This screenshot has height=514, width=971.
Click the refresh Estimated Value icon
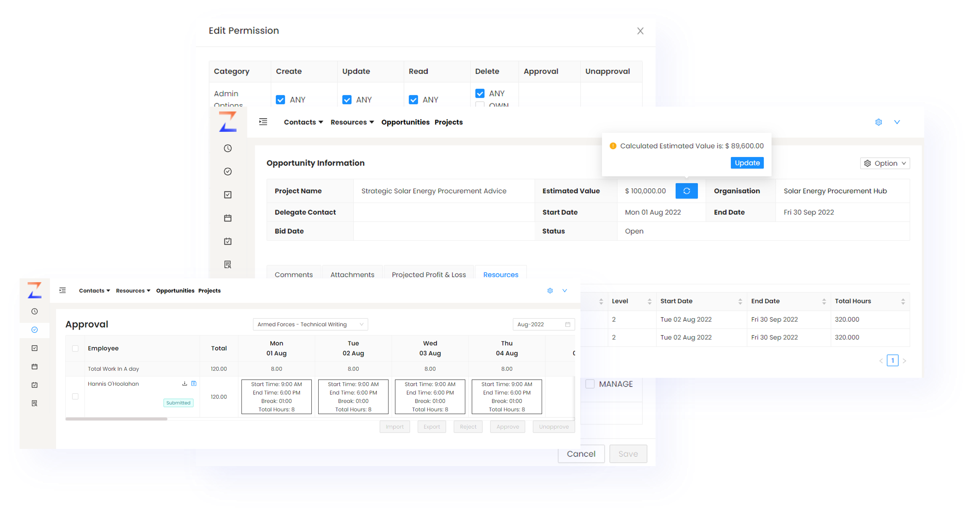click(686, 191)
